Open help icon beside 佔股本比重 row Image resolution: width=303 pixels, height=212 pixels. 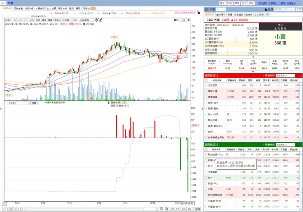tap(228, 50)
